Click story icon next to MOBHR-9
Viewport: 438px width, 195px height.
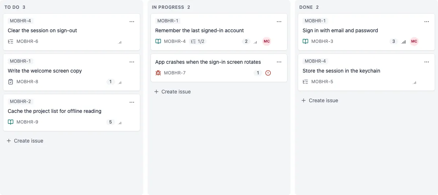click(x=11, y=122)
